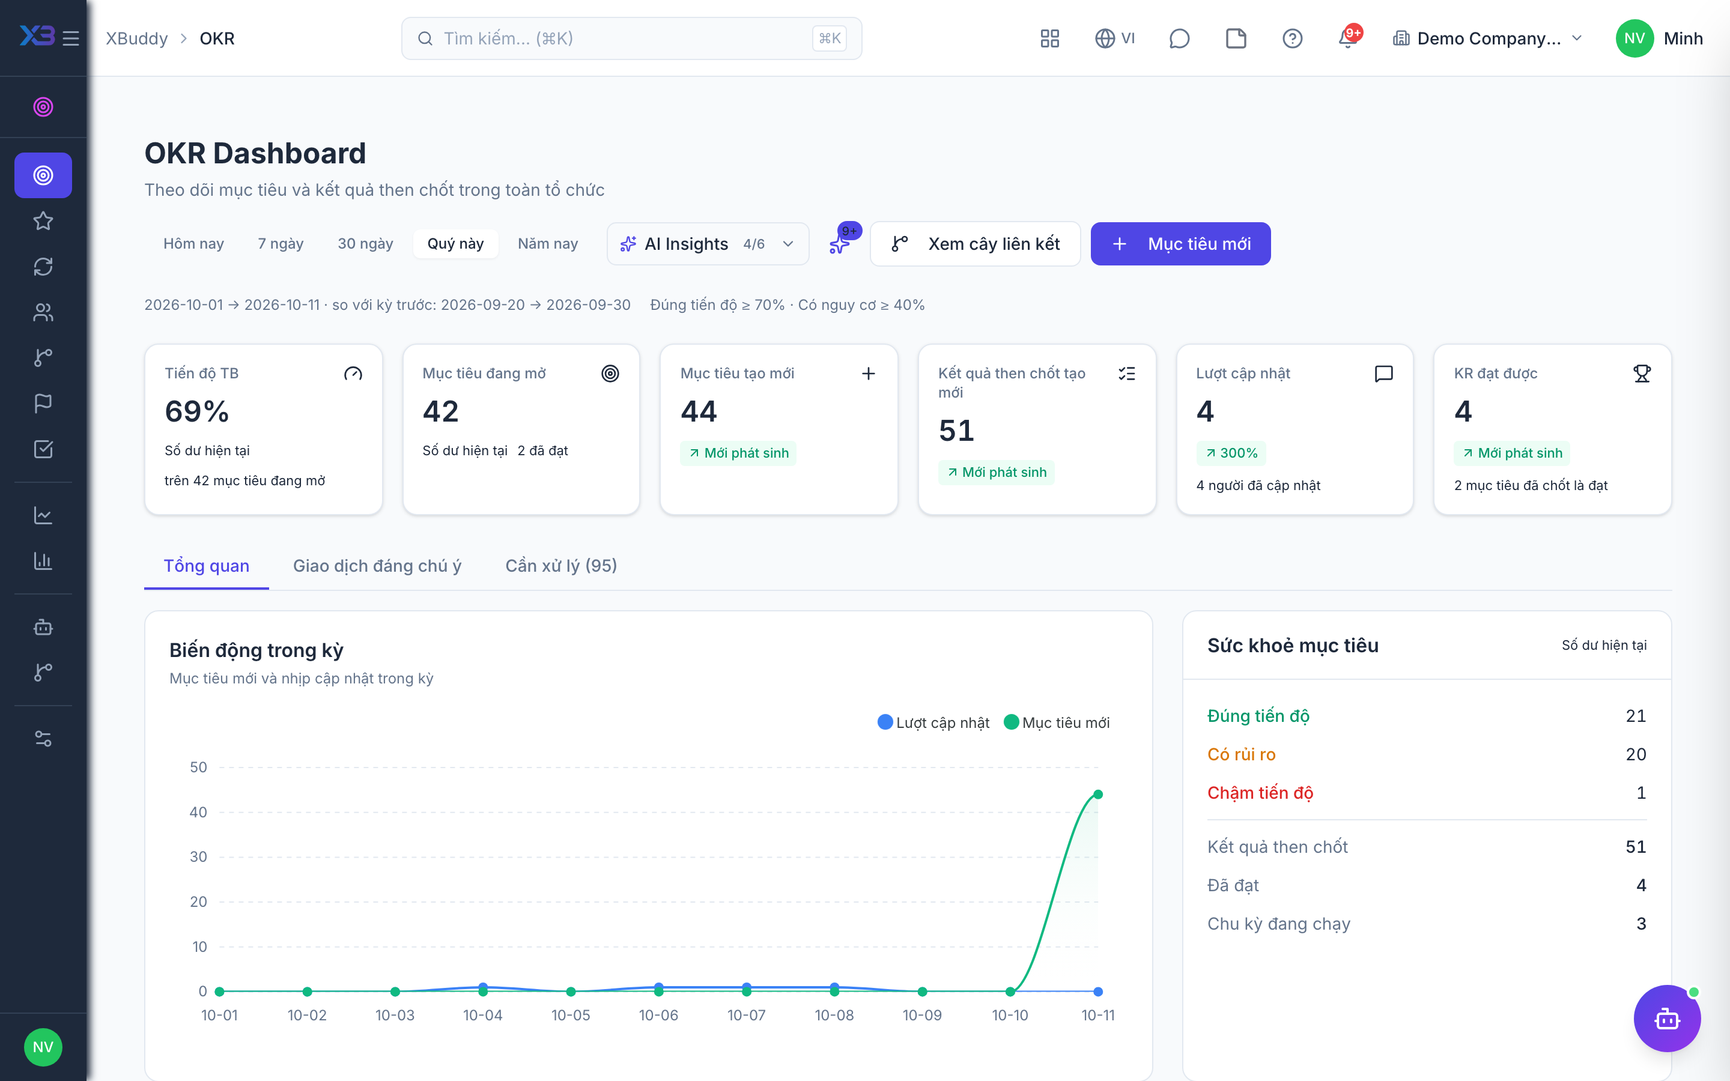Image resolution: width=1730 pixels, height=1081 pixels.
Task: Focus the Tìm kiếm search field
Action: tap(631, 38)
